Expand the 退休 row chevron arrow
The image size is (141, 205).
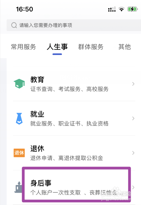133,153
